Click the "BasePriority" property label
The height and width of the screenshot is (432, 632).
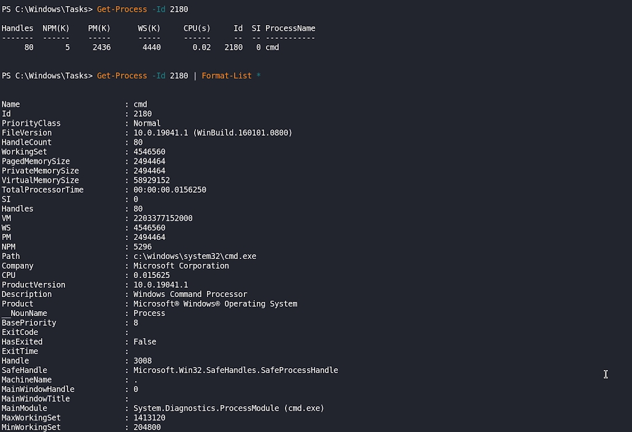point(29,323)
